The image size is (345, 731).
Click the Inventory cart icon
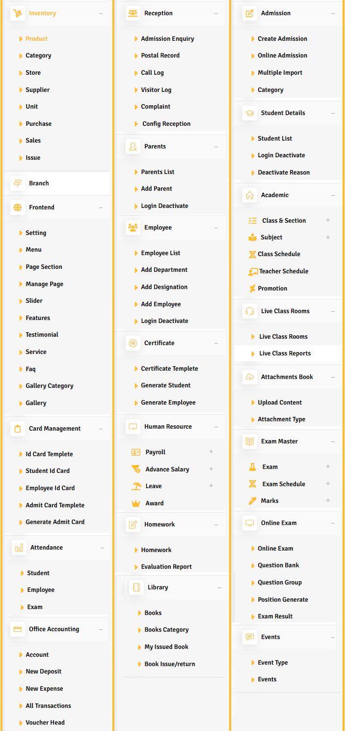pyautogui.click(x=18, y=13)
